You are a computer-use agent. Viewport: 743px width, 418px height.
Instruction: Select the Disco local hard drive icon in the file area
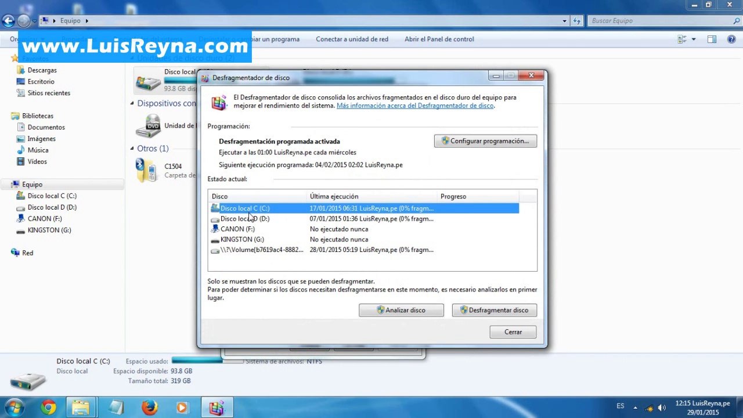coord(148,82)
